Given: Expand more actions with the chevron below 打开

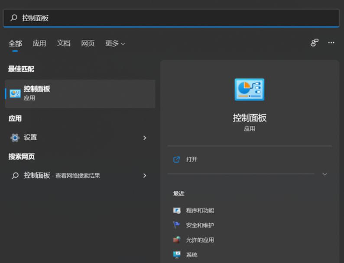Looking at the screenshot, I should coord(325,174).
